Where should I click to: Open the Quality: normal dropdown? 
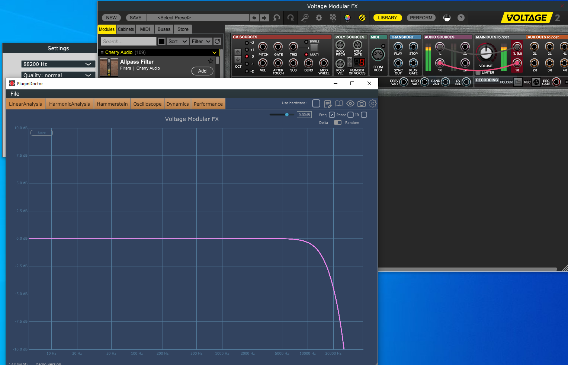point(58,75)
